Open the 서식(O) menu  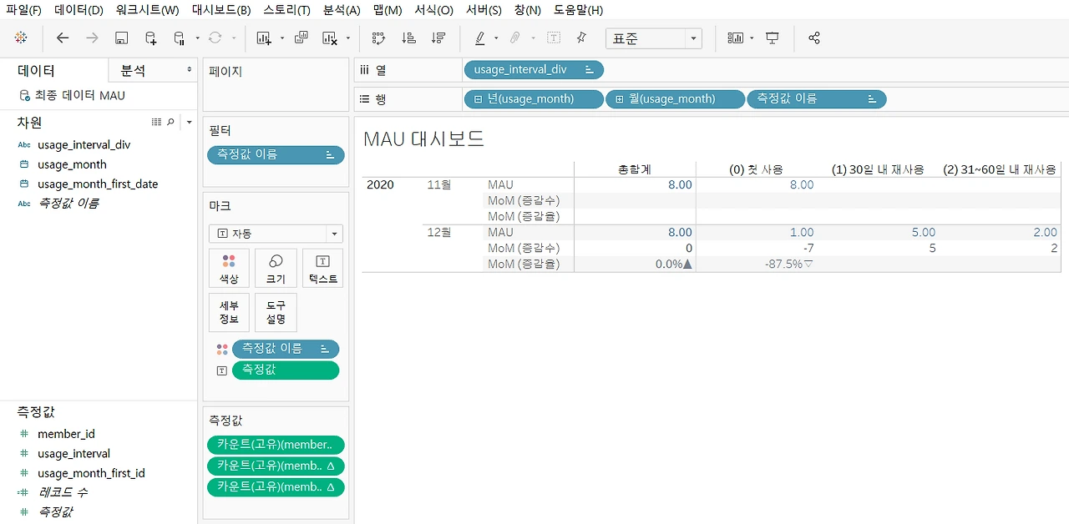coord(433,10)
